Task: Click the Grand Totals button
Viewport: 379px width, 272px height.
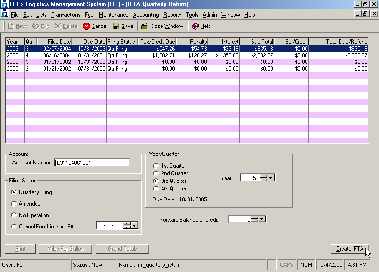Action: [122, 249]
